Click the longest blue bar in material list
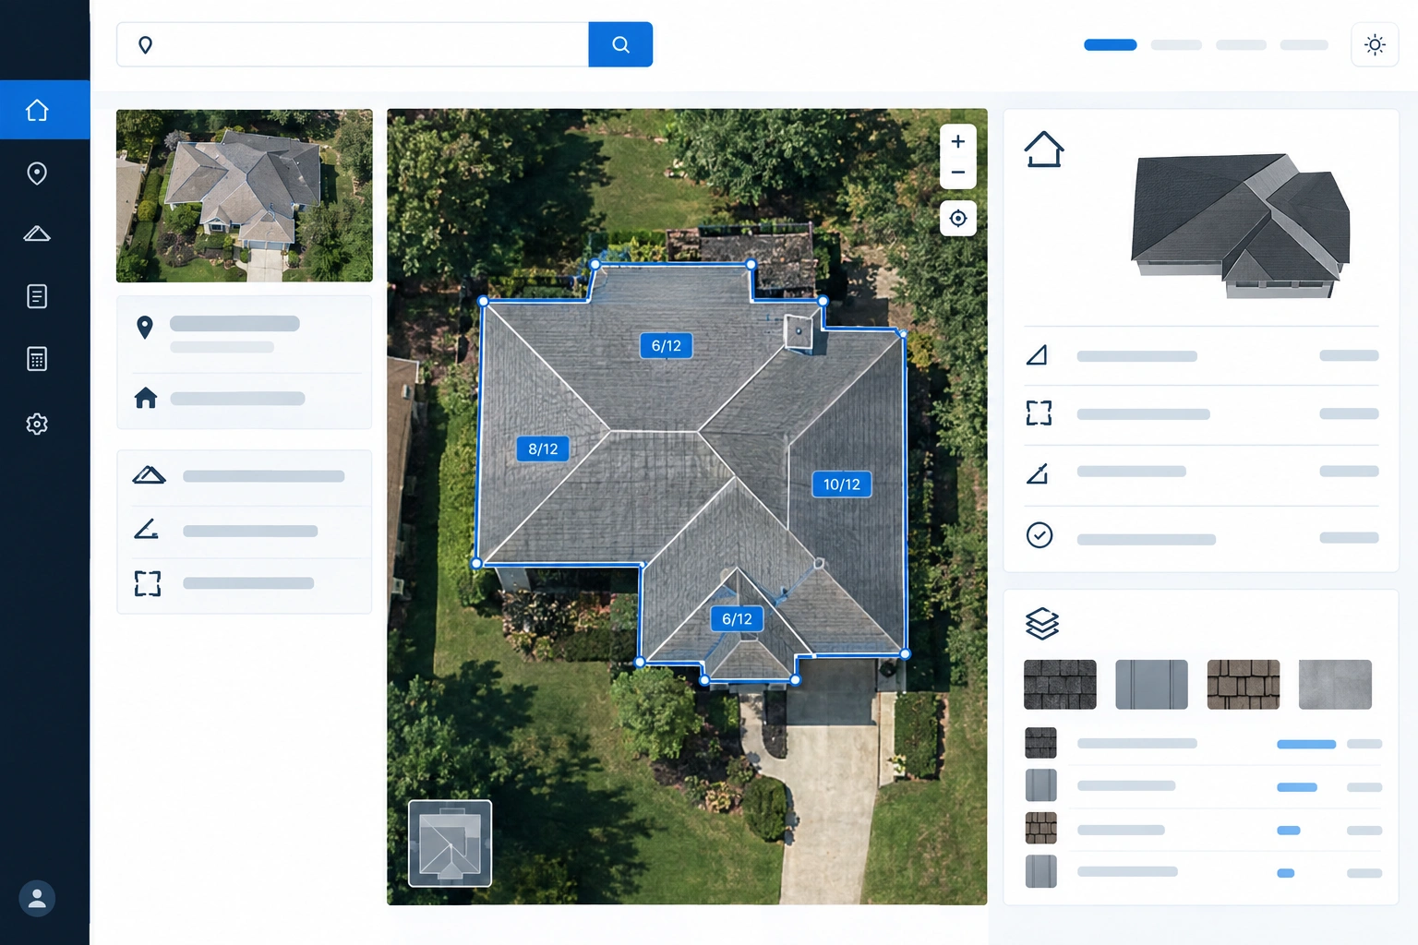 click(x=1306, y=744)
